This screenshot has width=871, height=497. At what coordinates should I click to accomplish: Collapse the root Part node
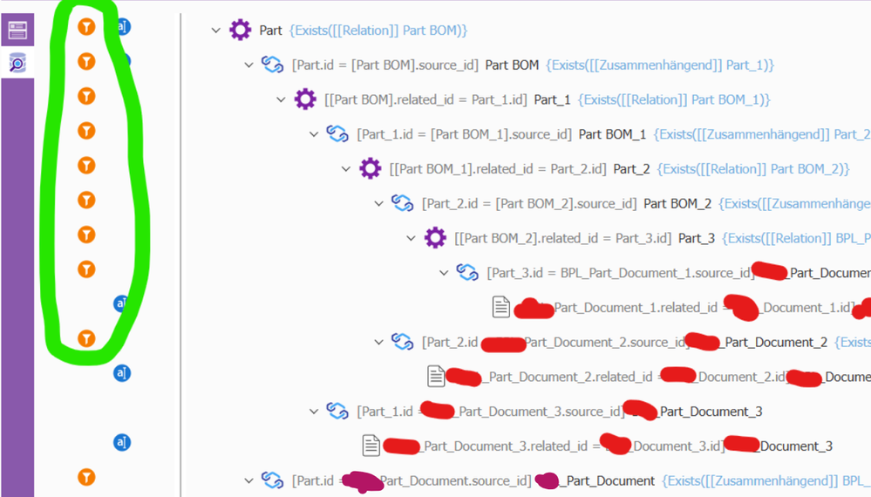click(216, 31)
